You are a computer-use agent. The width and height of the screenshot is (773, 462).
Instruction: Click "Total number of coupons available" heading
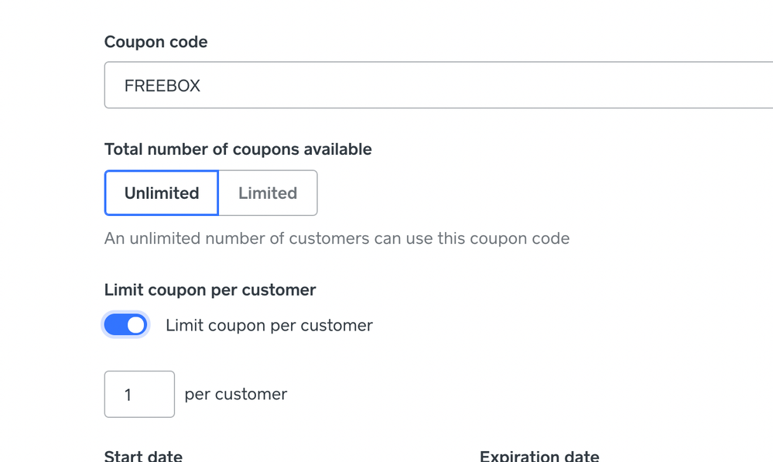tap(238, 149)
